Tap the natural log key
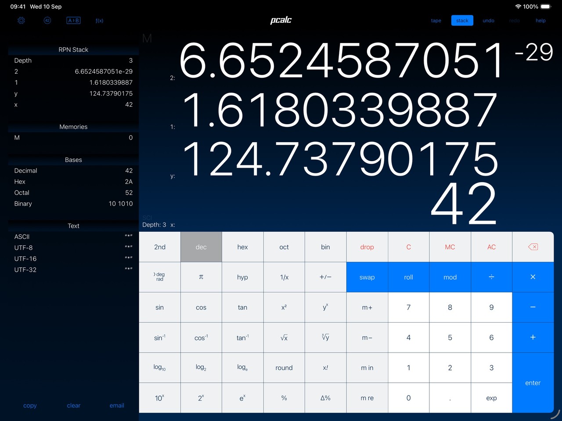 point(242,368)
